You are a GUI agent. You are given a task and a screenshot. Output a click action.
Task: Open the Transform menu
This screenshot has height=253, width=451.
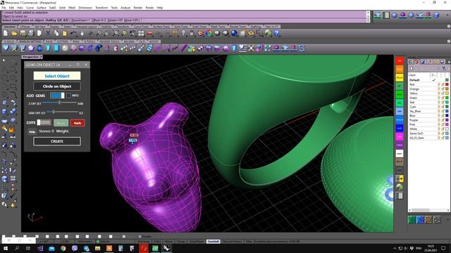click(101, 8)
